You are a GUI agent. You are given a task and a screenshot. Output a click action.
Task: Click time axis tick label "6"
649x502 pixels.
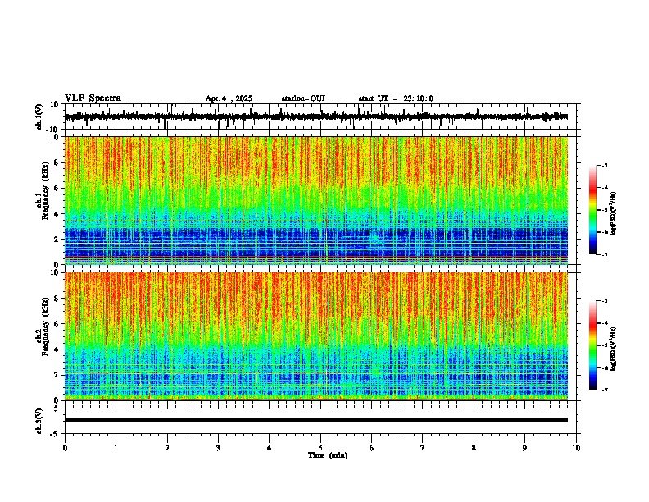pyautogui.click(x=372, y=448)
